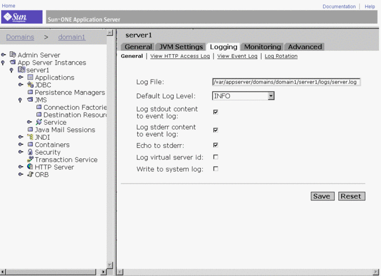Enable Write to system log checkbox
381x276 pixels.
click(216, 168)
